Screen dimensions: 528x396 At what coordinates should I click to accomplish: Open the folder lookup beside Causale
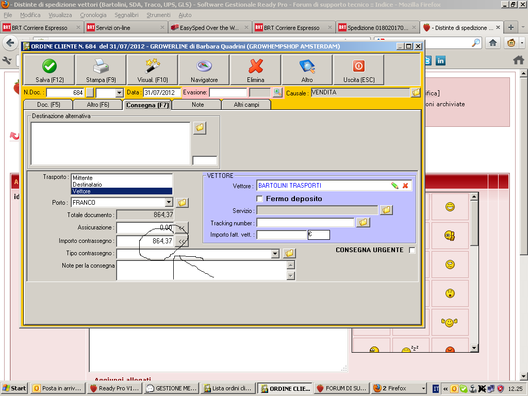pos(416,92)
